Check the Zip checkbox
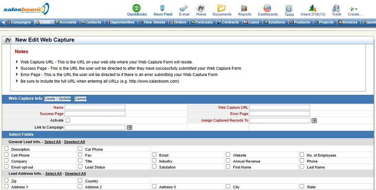Image resolution: width=376 pixels, height=190 pixels. (6, 181)
